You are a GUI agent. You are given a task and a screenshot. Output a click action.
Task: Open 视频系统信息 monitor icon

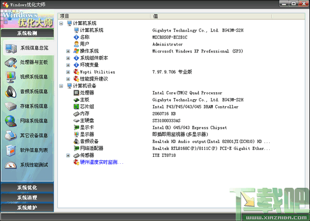tap(11, 77)
